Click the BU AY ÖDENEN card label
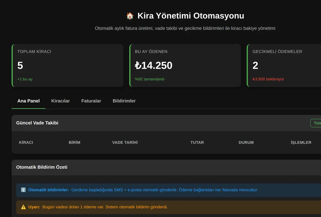Viewport: 321px width, 217px height. 151,52
